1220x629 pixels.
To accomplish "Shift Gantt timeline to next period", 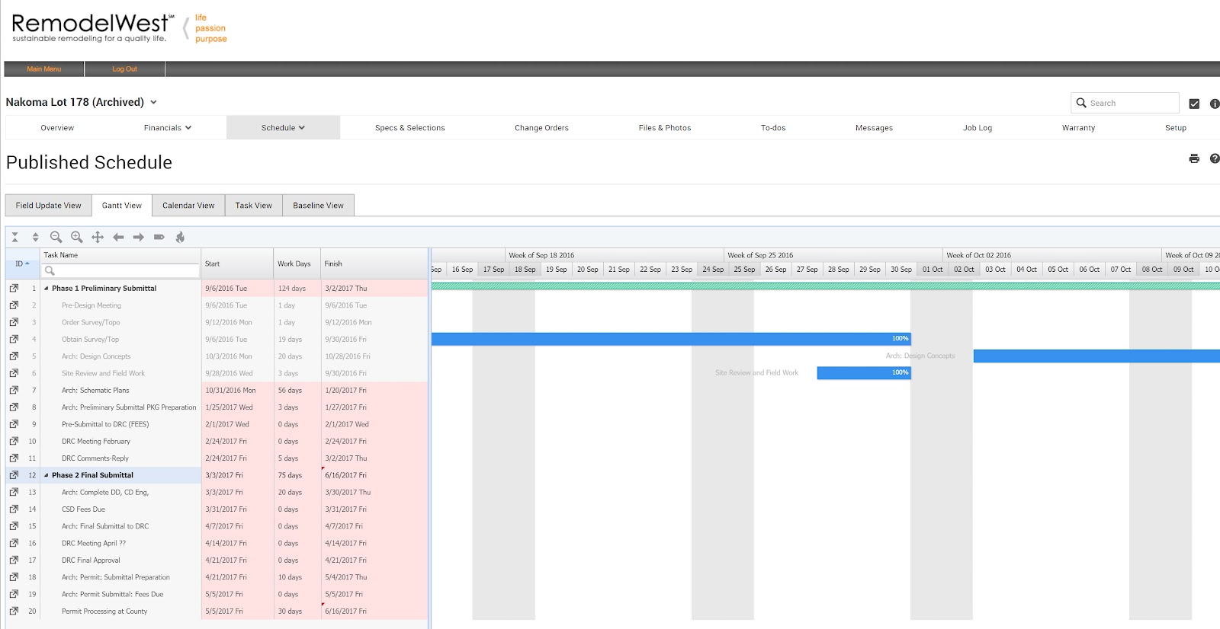I will [x=139, y=238].
